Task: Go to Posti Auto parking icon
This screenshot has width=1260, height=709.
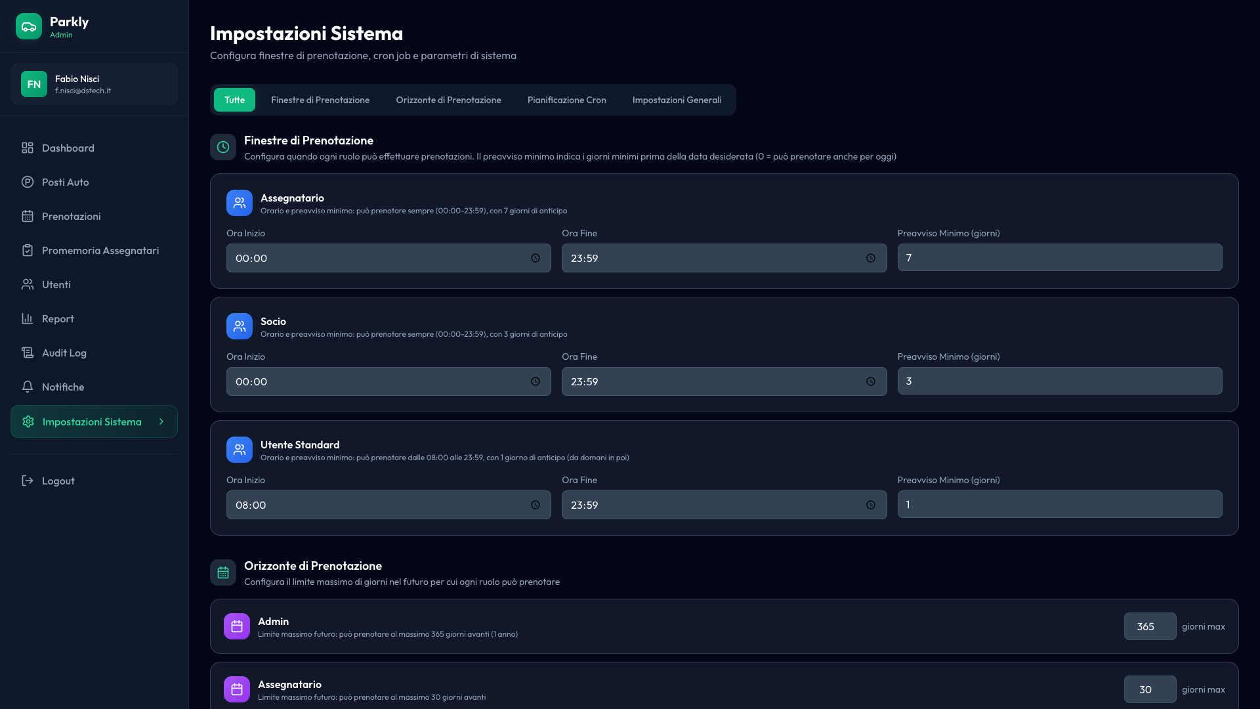Action: (28, 182)
